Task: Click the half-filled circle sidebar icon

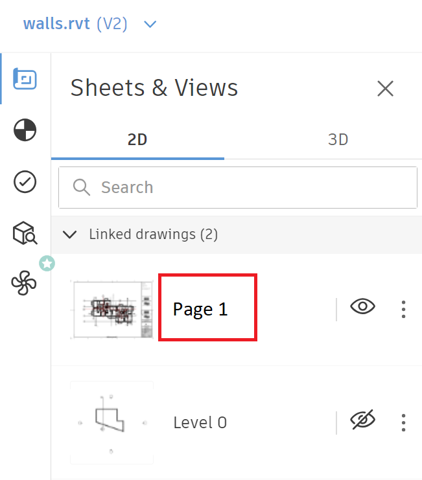Action: click(x=25, y=130)
